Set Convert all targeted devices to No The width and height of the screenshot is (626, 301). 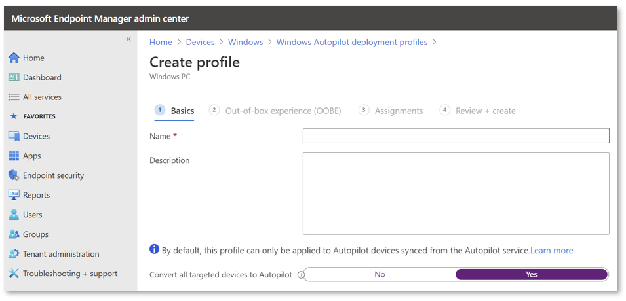[380, 274]
